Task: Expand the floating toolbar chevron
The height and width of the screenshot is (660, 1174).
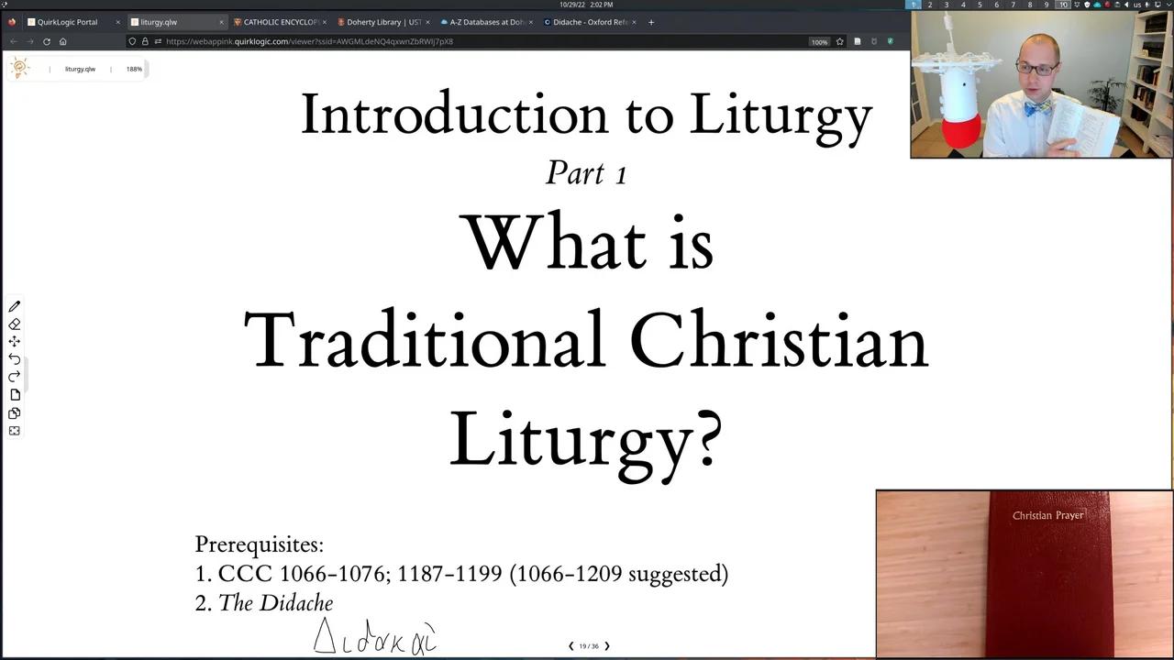Action: pyautogui.click(x=26, y=372)
